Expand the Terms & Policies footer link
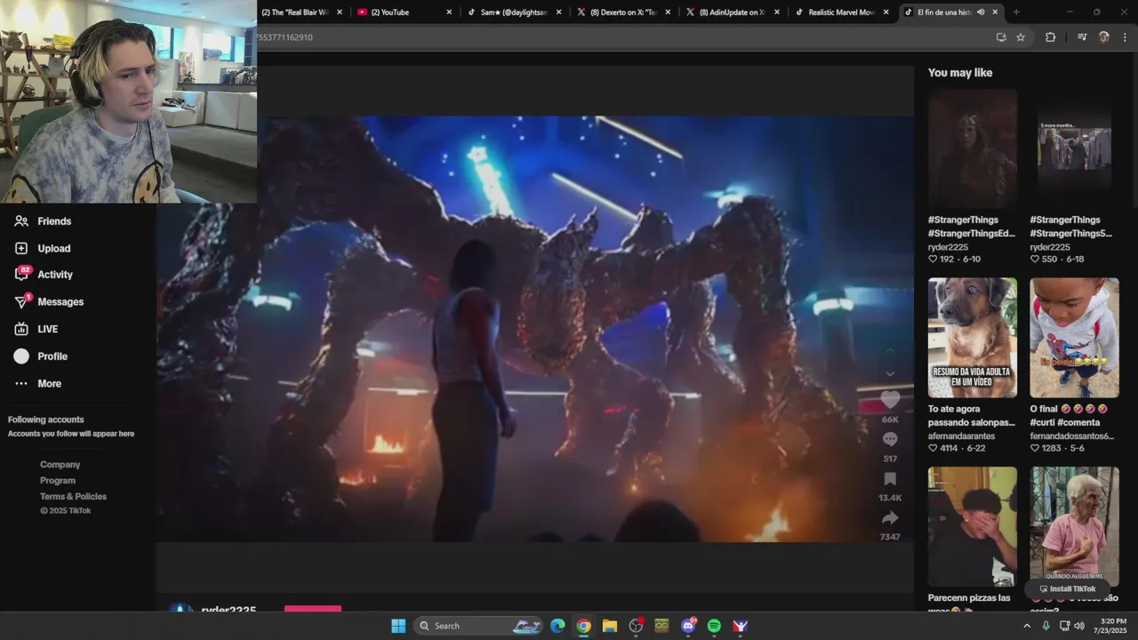The image size is (1138, 640). click(x=73, y=496)
